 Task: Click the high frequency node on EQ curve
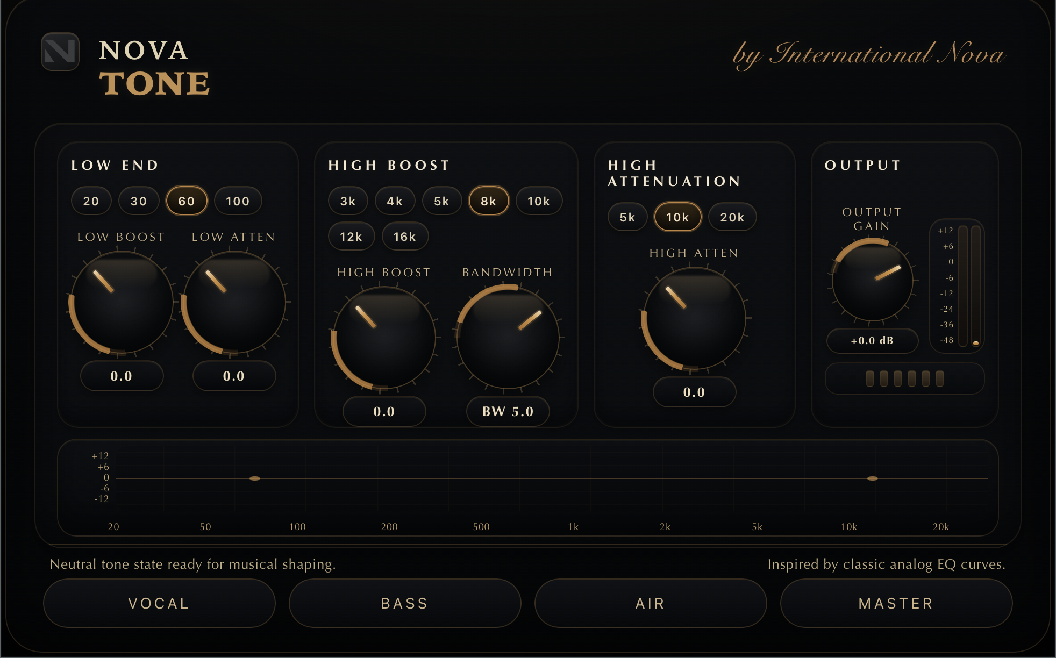[873, 478]
